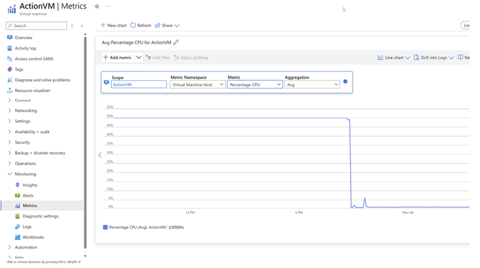Image resolution: width=480 pixels, height=268 pixels.
Task: Expand the Operations section
Action: coord(10,163)
